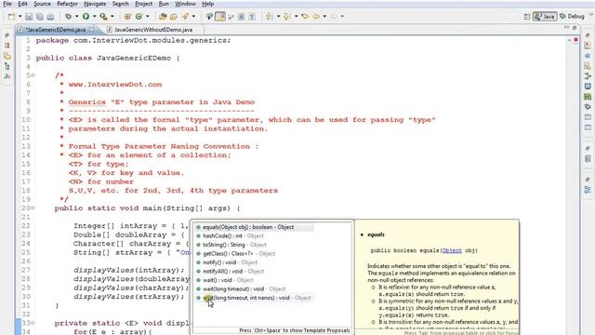The width and height of the screenshot is (595, 335).
Task: Collapse the main method at line 20
Action: coord(33,208)
